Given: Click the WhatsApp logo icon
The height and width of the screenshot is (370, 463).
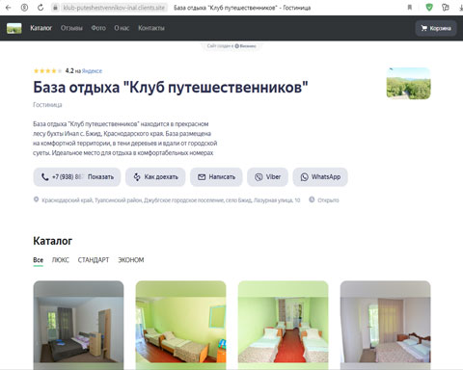Looking at the screenshot, I should pos(304,177).
